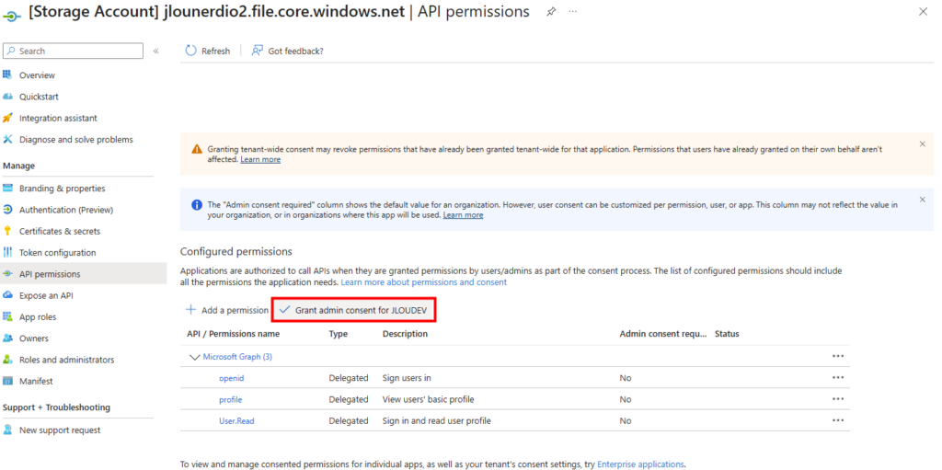Click Learn more in the warning banner
This screenshot has height=470, width=942.
coord(260,159)
